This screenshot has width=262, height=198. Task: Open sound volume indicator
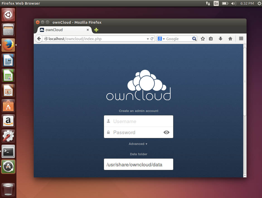click(x=234, y=3)
